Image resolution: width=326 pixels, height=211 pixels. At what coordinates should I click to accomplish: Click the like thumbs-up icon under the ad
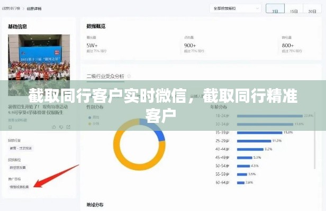click(54, 127)
